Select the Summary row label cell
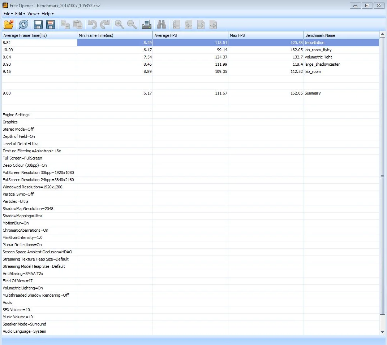Image resolution: width=387 pixels, height=345 pixels. tap(341, 93)
